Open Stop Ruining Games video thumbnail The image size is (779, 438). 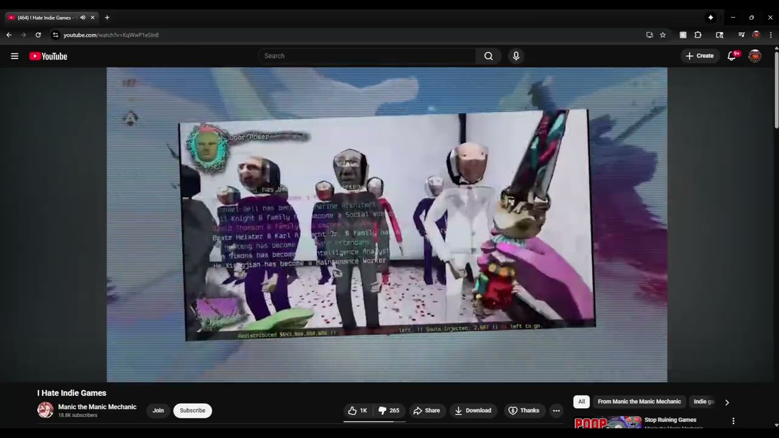[x=607, y=423]
